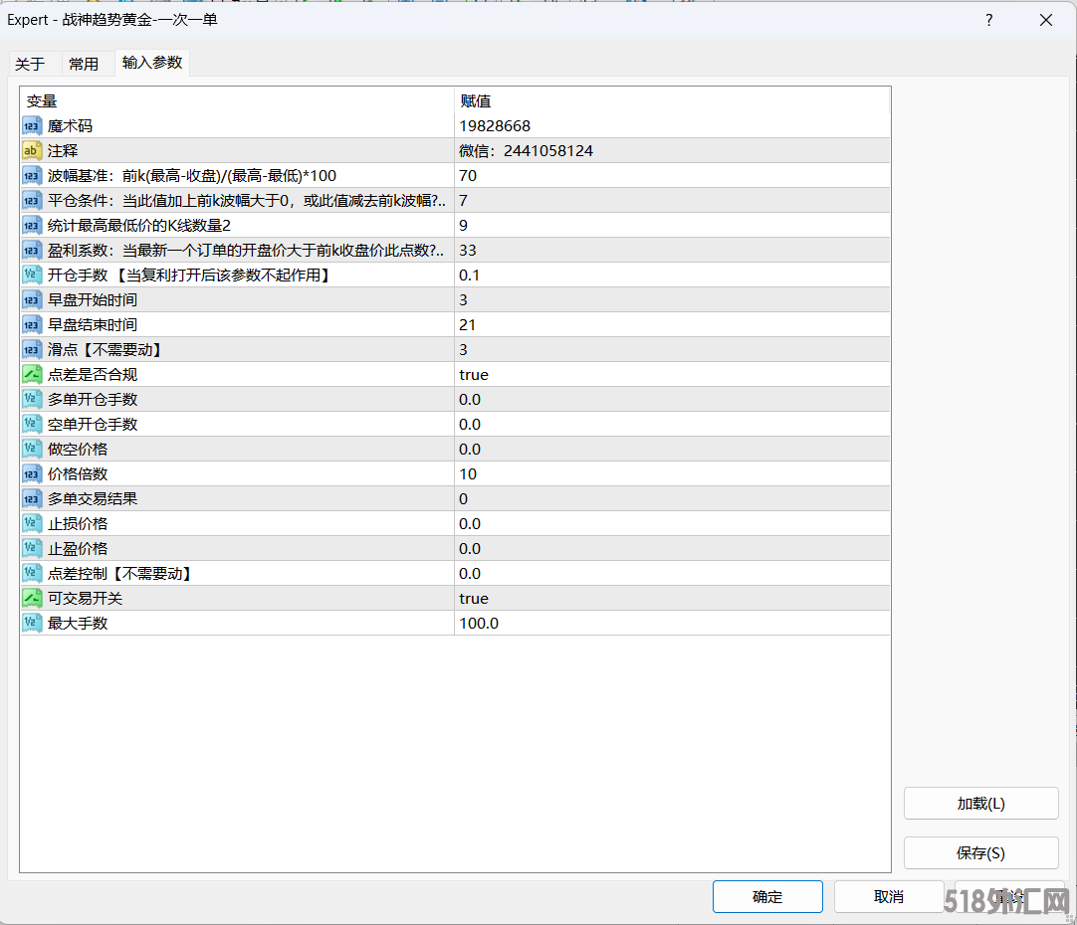Save parameters with the 保存(S) button
The image size is (1077, 925).
980,852
